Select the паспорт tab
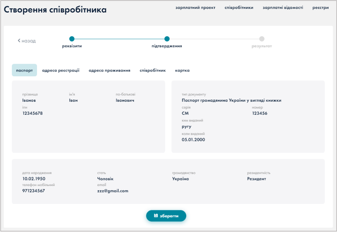The height and width of the screenshot is (232, 337). [24, 71]
